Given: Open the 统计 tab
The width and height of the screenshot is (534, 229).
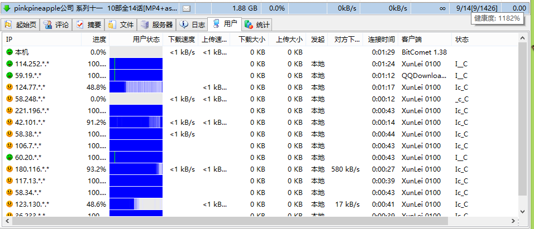Looking at the screenshot, I should [x=258, y=25].
